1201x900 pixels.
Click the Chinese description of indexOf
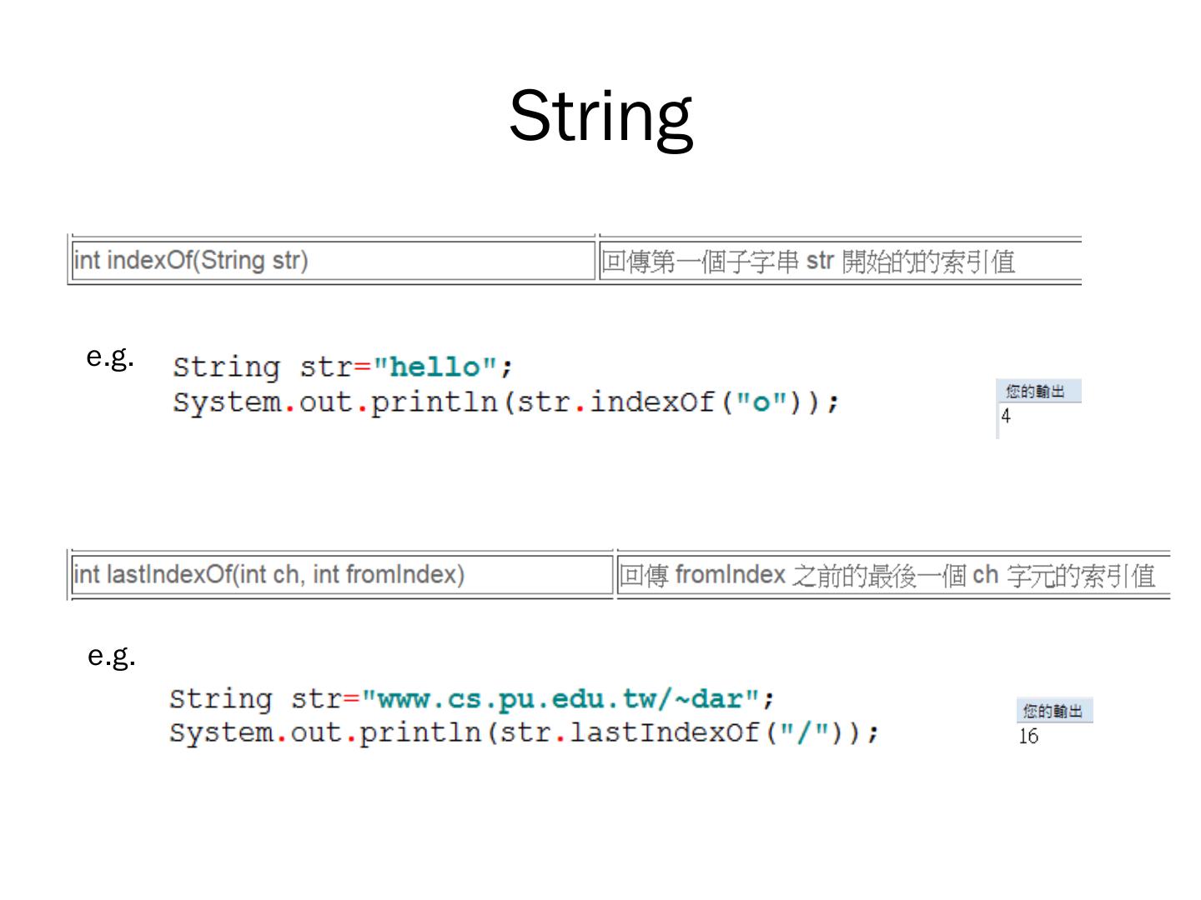pos(807,262)
